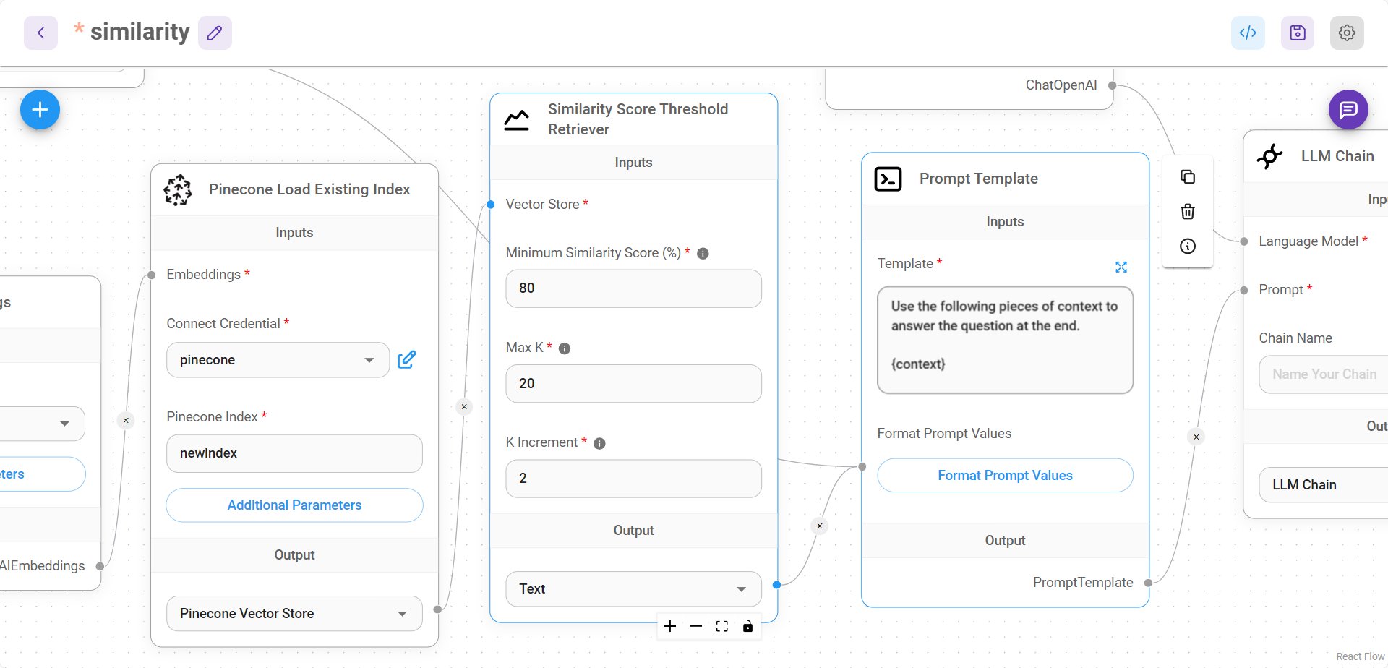Open the purple chat message button

coord(1348,110)
